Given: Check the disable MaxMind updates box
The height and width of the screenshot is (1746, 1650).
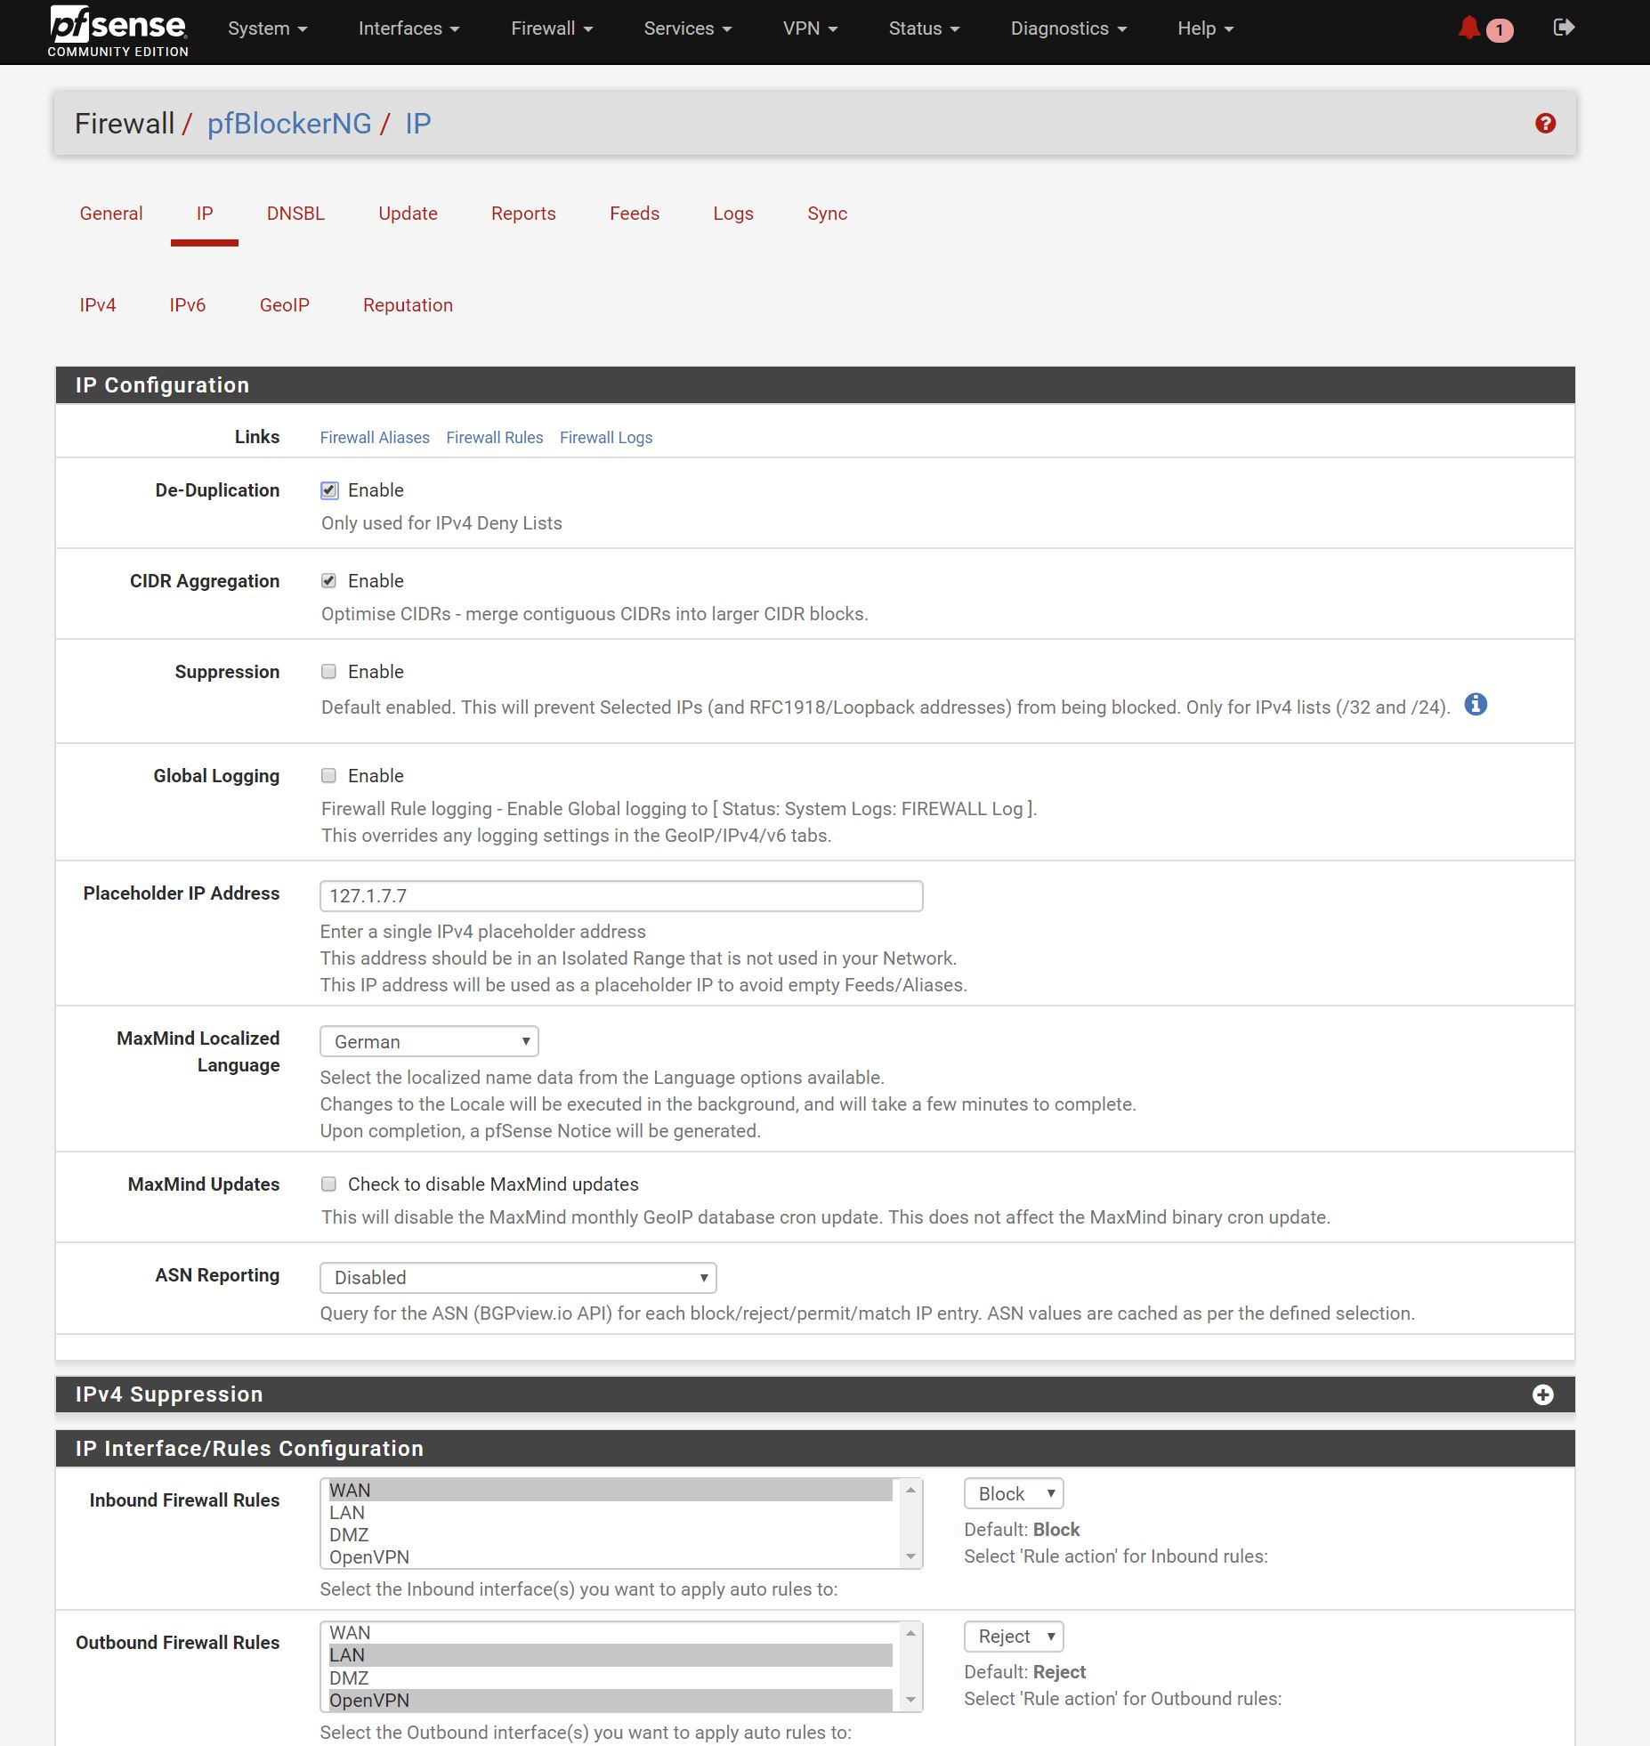Looking at the screenshot, I should [x=329, y=1184].
